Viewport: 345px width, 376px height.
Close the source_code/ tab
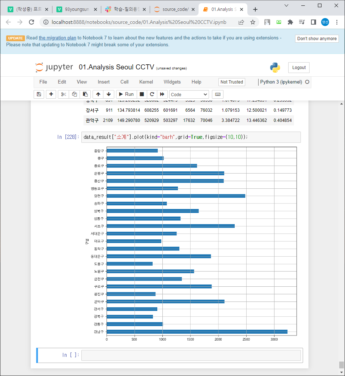click(x=193, y=10)
